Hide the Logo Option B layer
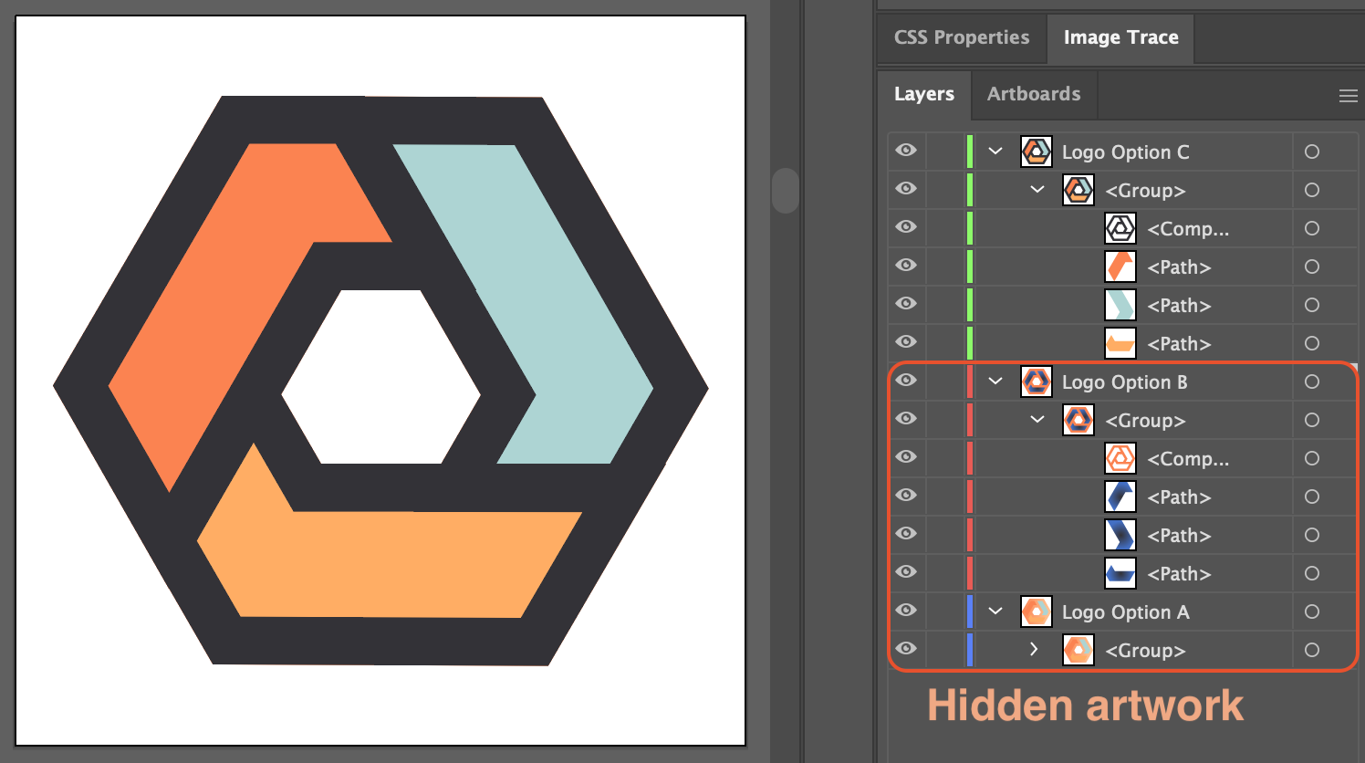Image resolution: width=1365 pixels, height=763 pixels. pyautogui.click(x=905, y=381)
